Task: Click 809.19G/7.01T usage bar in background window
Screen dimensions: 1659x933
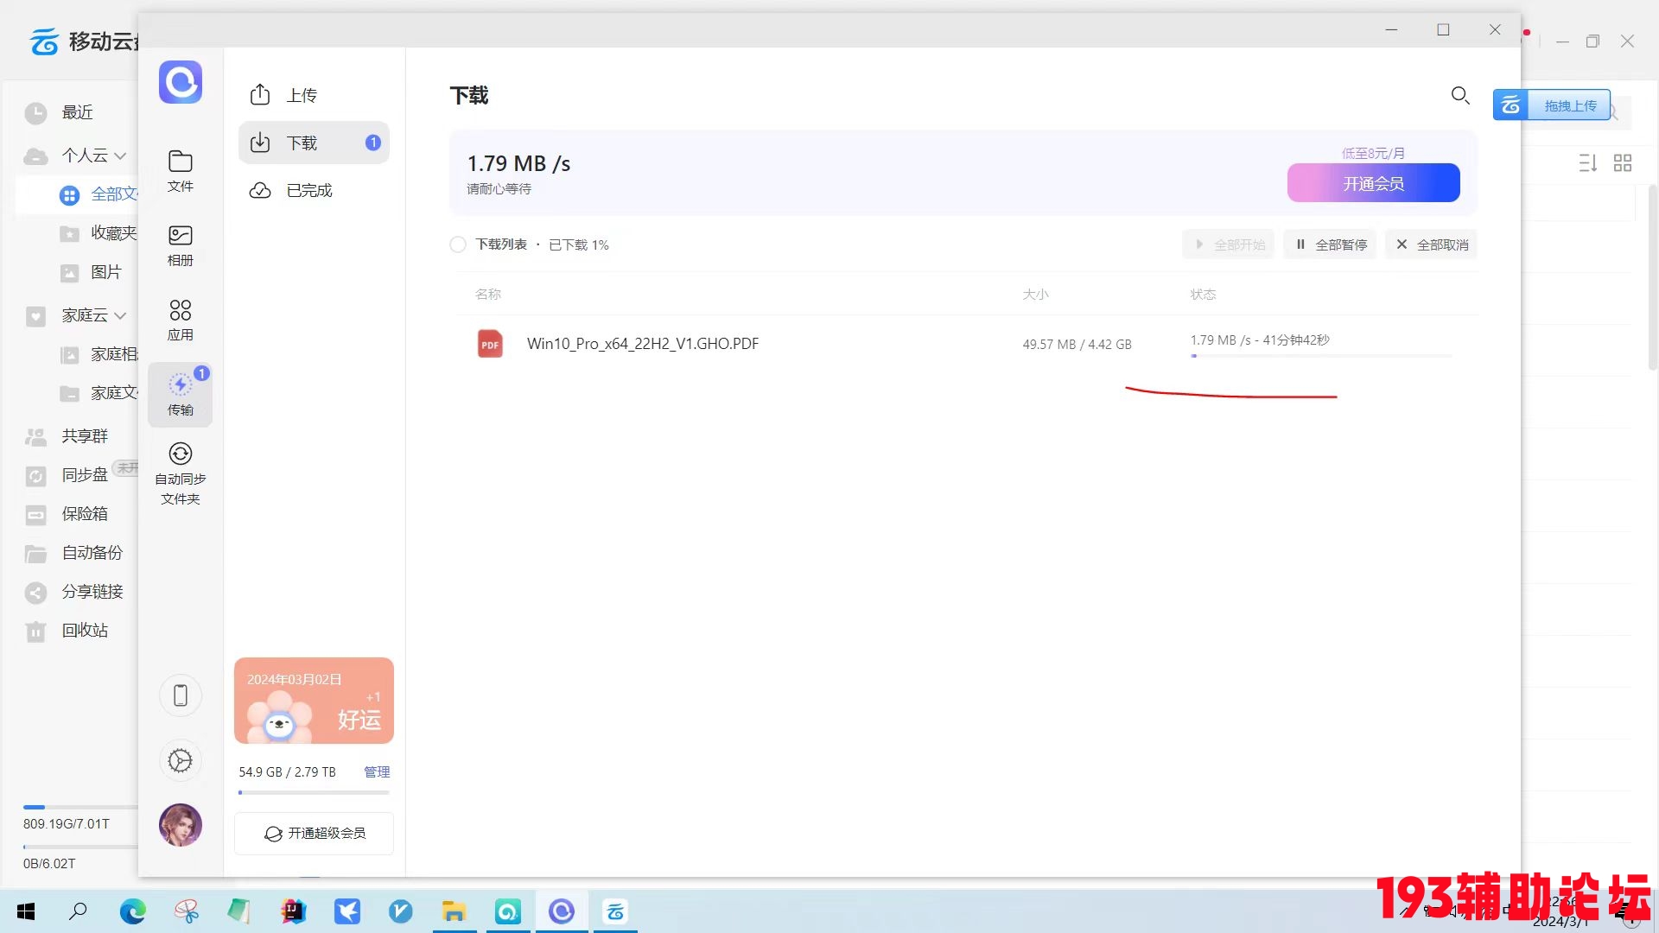Action: click(x=80, y=807)
